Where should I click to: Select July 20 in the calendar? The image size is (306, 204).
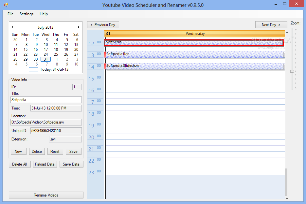coord(76,50)
